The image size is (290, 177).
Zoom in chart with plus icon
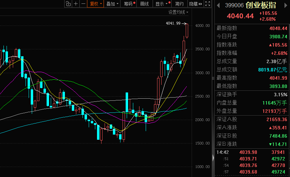[x=76, y=4]
